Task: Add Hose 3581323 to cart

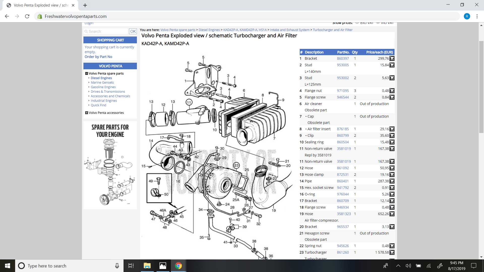Action: point(392,214)
